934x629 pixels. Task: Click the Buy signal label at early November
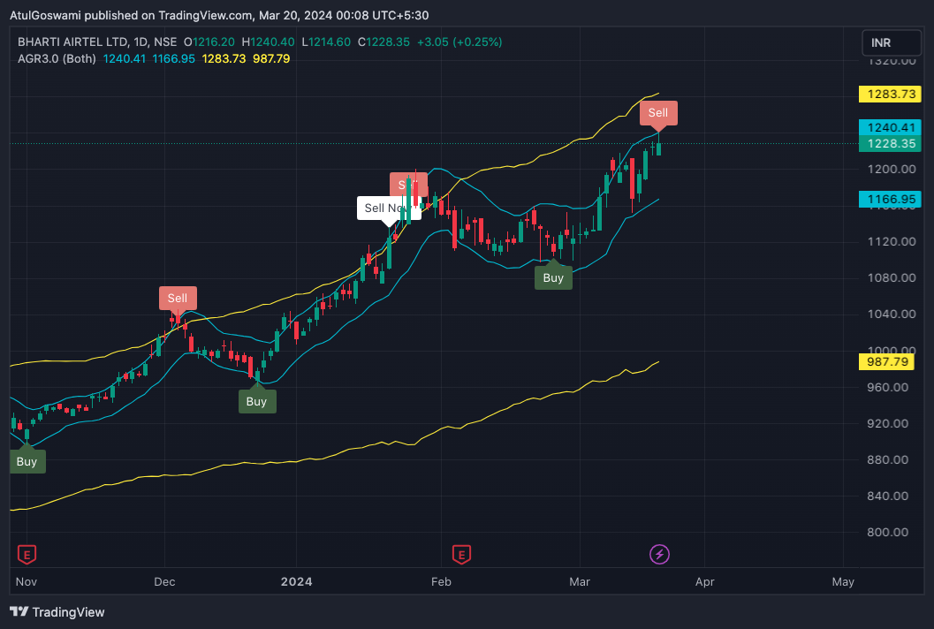27,462
